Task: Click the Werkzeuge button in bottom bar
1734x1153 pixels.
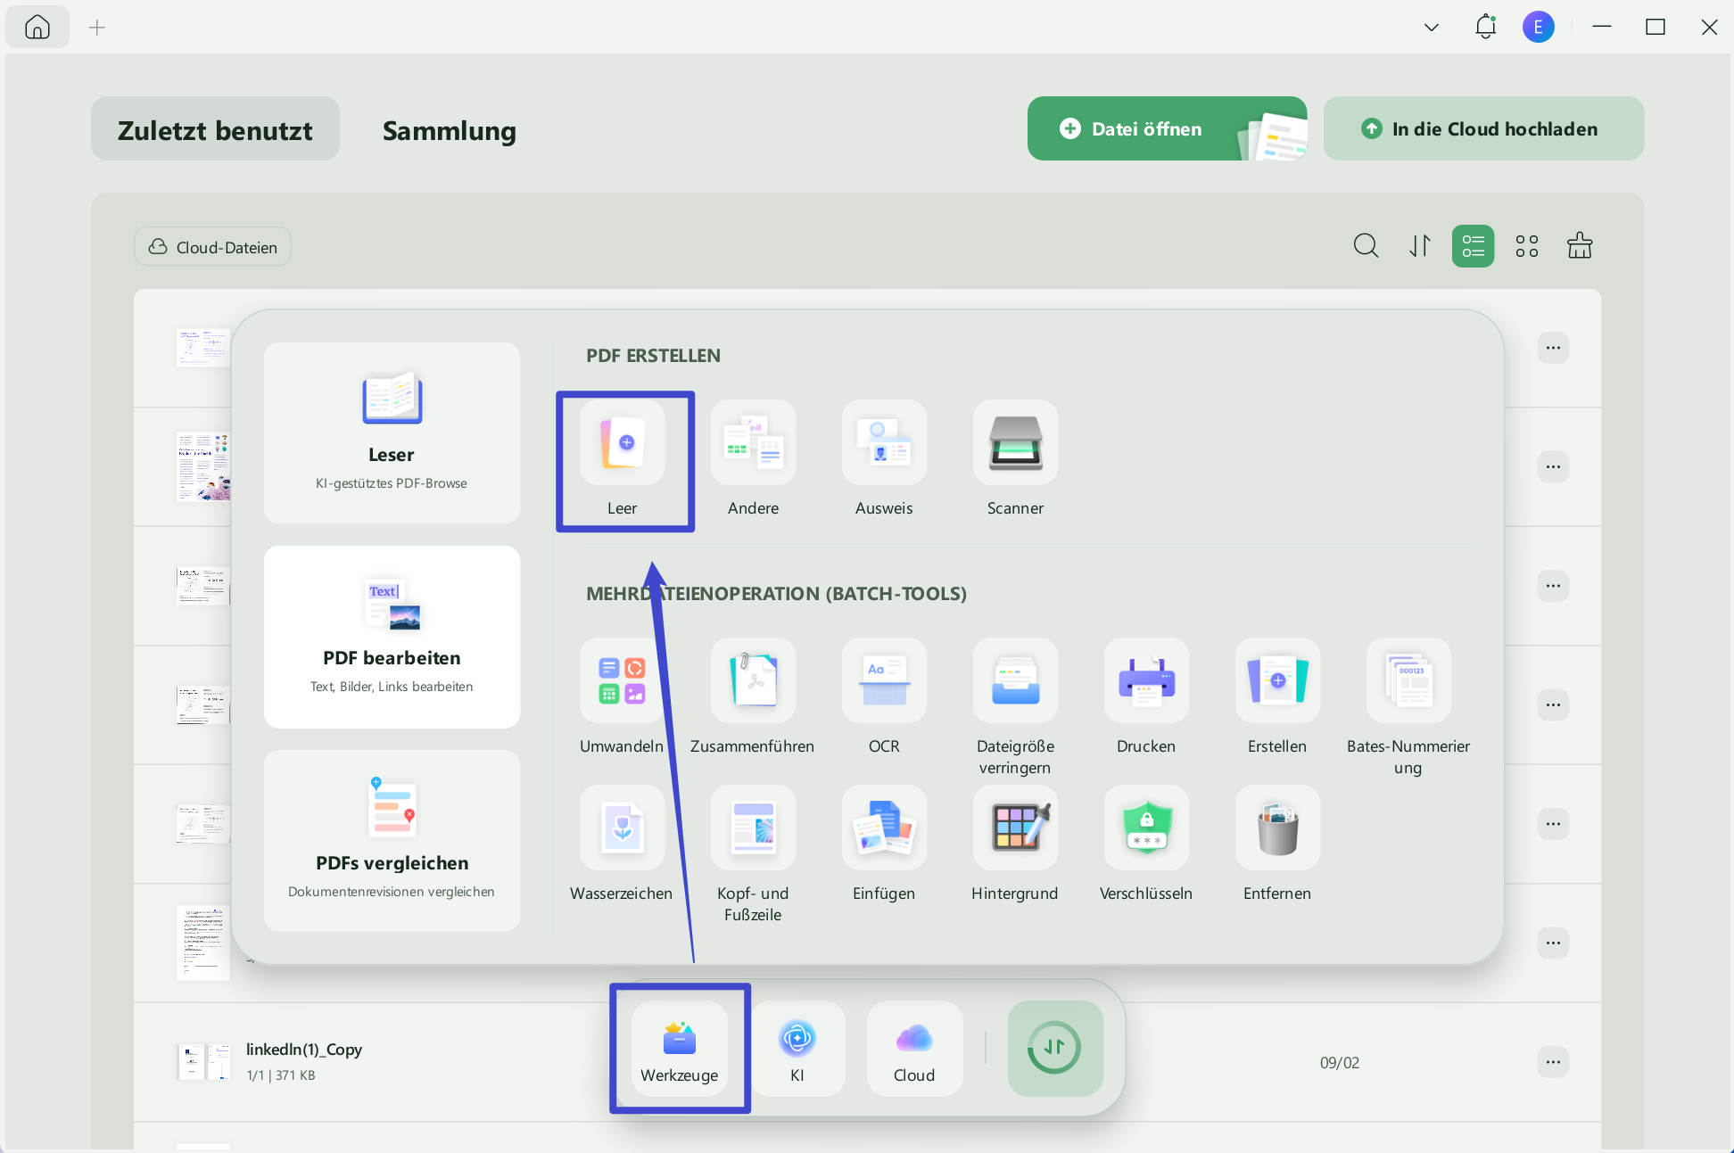Action: click(680, 1049)
